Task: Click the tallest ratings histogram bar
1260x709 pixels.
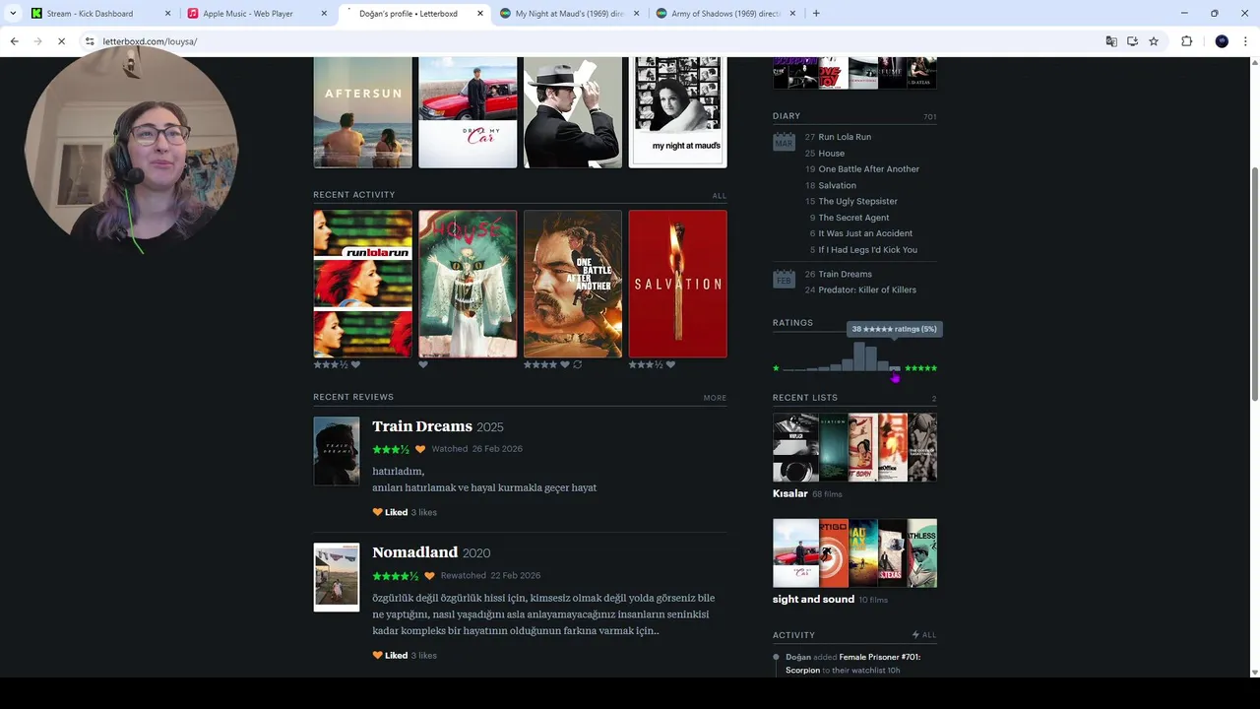Action: click(859, 356)
